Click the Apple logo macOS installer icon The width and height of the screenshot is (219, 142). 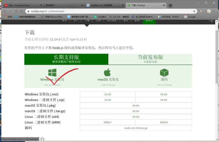(107, 72)
